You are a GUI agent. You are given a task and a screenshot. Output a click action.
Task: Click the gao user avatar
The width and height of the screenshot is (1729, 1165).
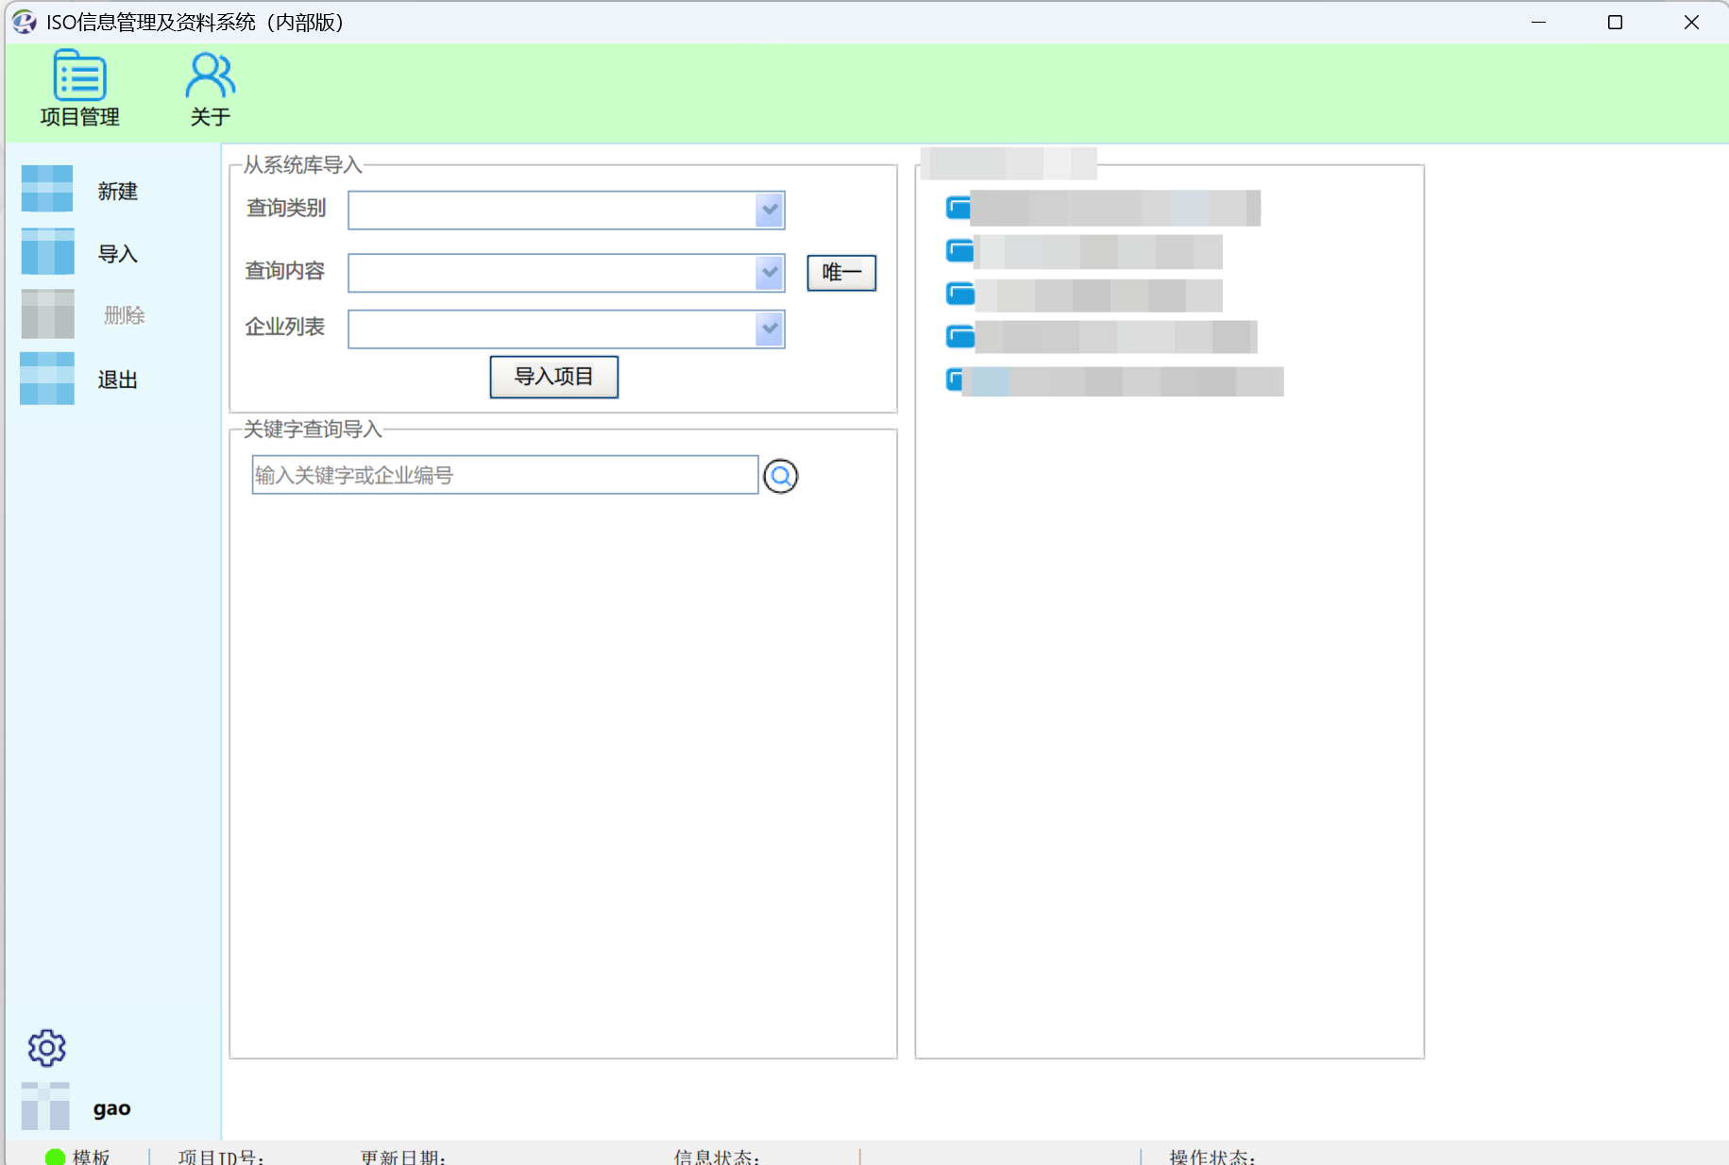coord(45,1106)
